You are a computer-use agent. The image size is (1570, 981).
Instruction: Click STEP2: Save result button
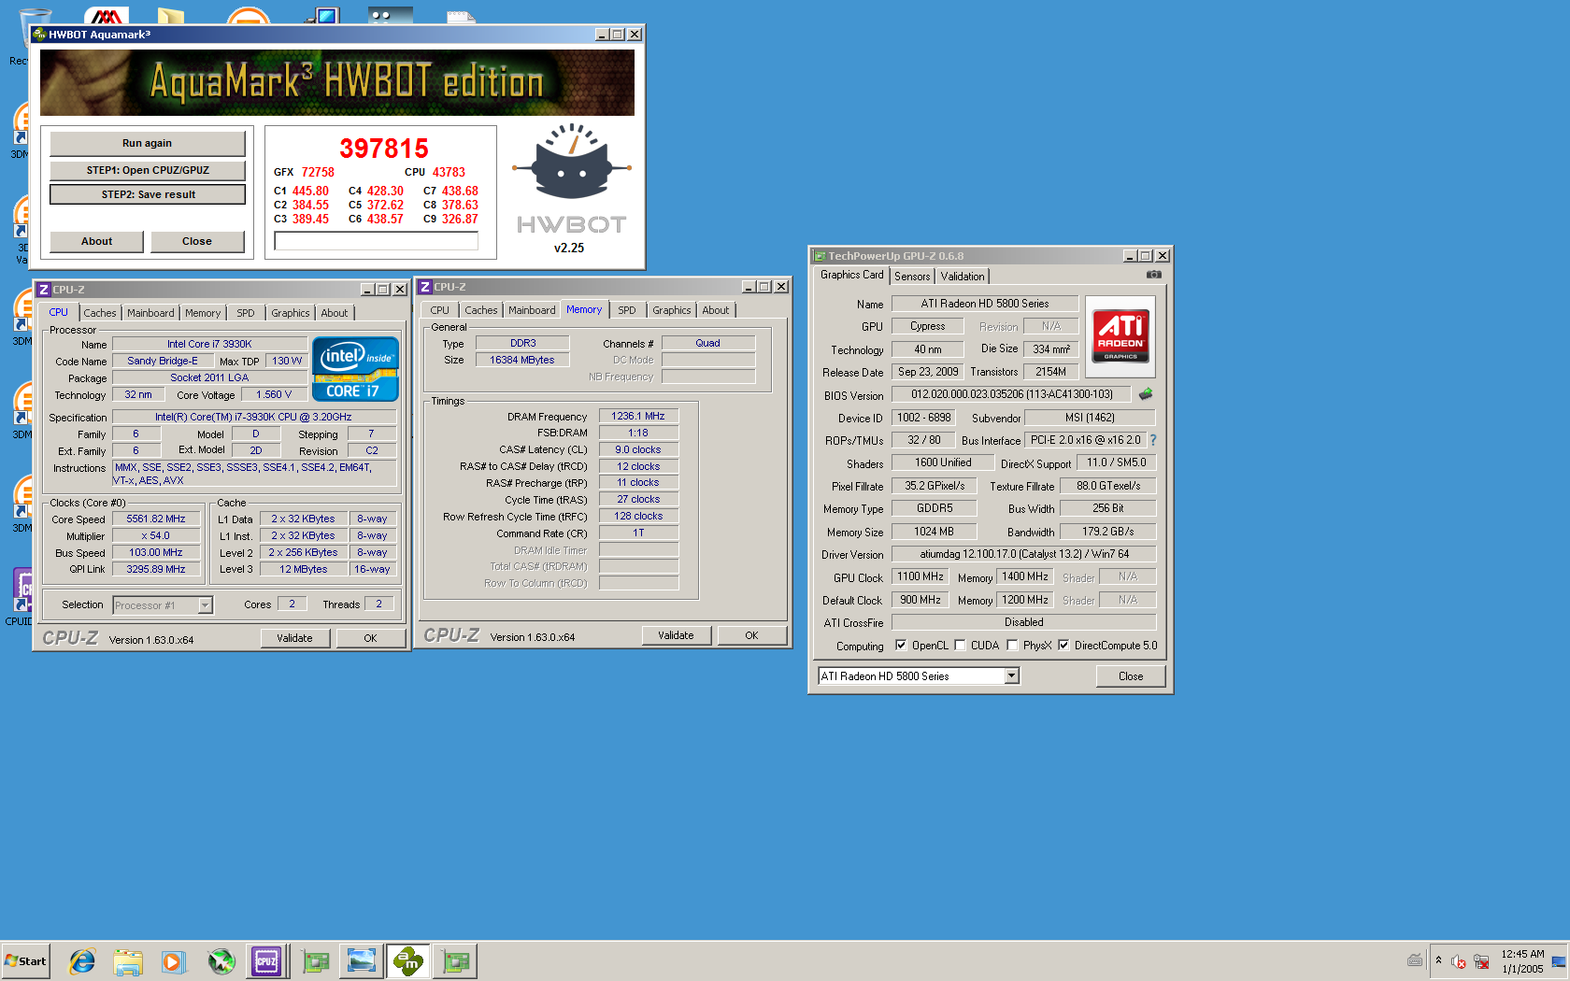coord(148,194)
